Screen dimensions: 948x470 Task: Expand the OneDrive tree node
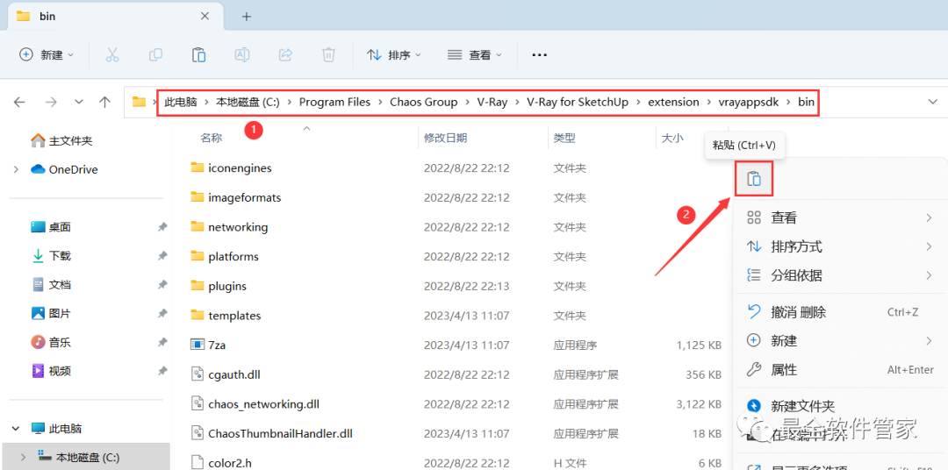pyautogui.click(x=16, y=170)
